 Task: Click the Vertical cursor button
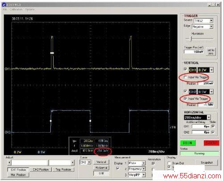tap(101, 162)
